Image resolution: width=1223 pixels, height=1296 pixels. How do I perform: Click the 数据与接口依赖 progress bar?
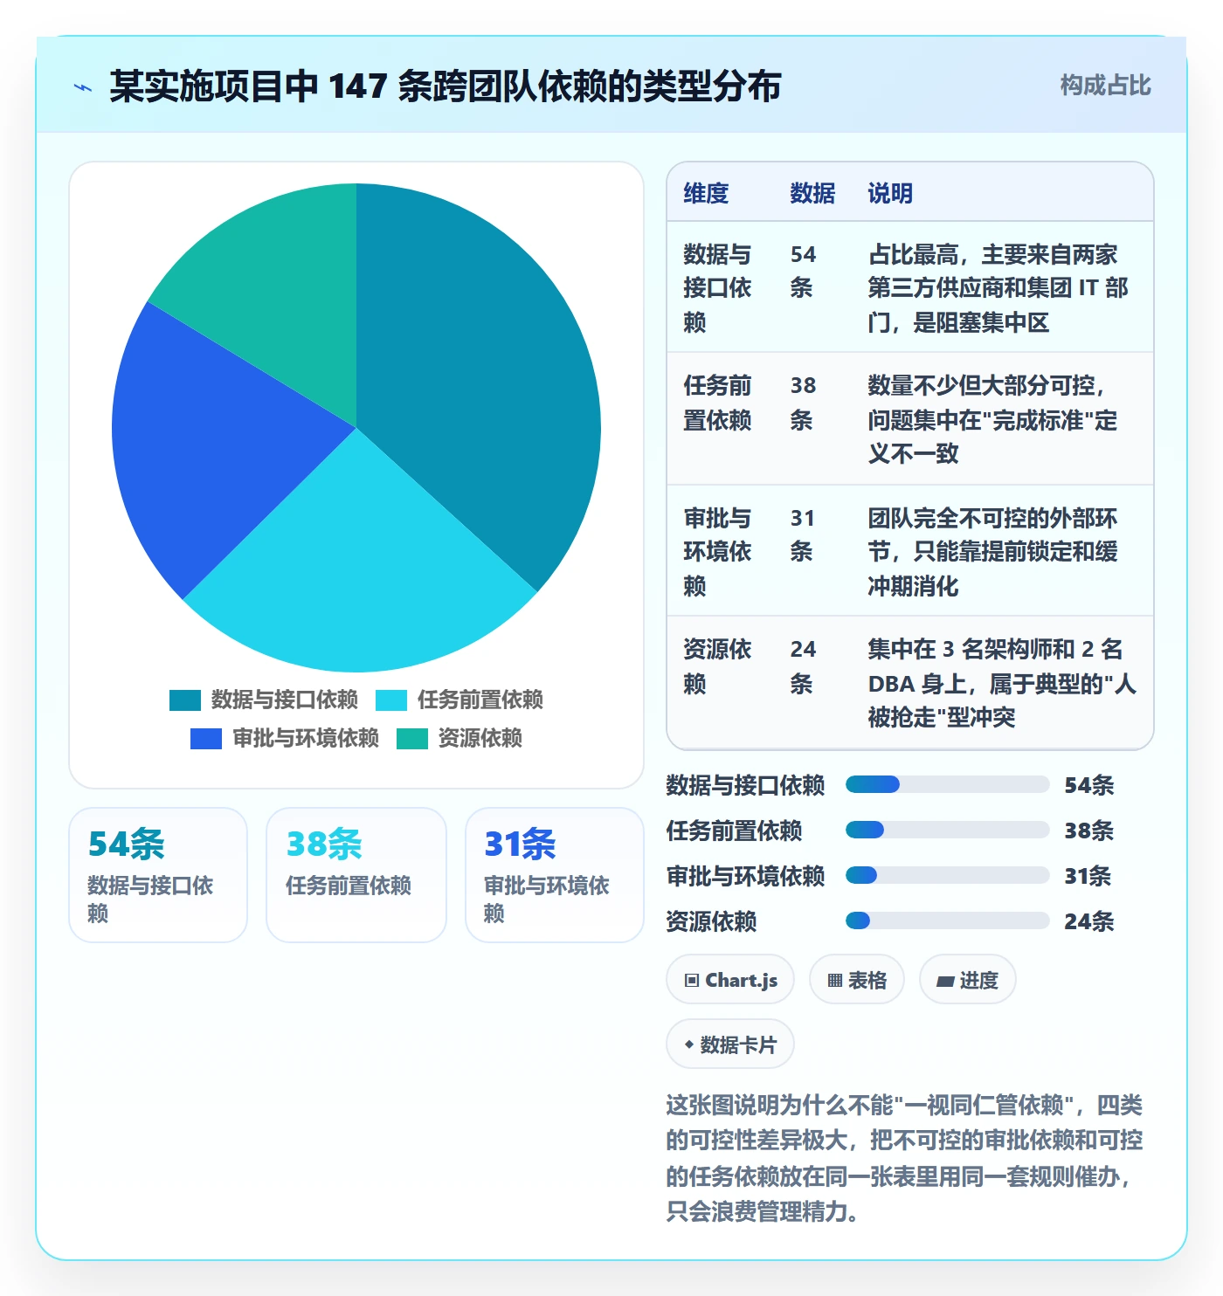click(947, 784)
